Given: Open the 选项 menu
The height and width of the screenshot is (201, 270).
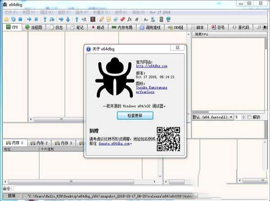Looking at the screenshot, I should 121,13.
